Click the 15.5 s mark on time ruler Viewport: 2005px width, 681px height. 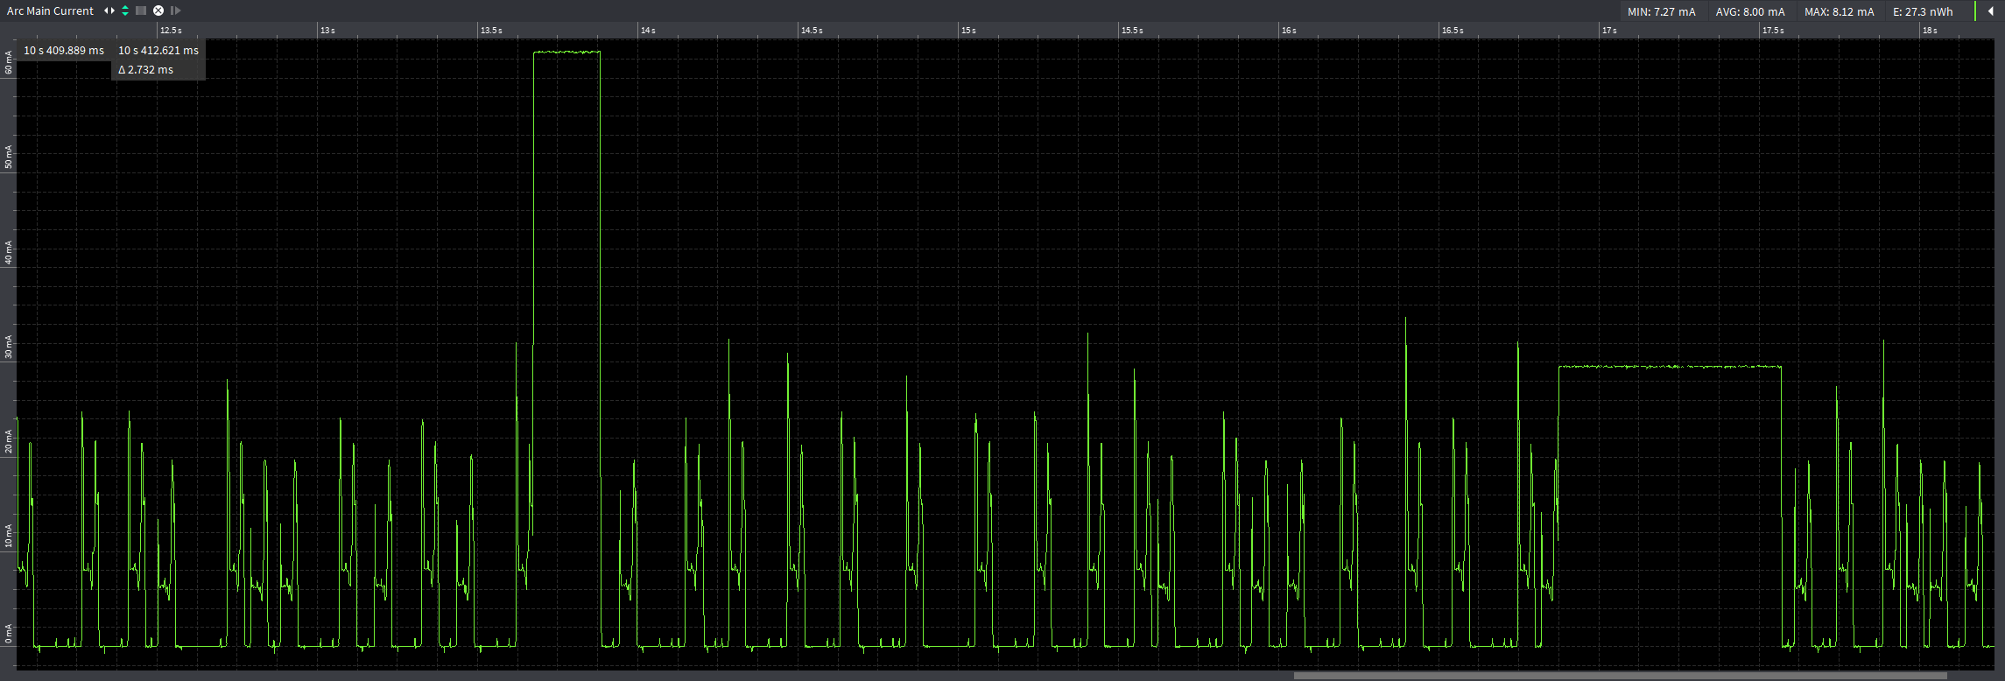(1132, 30)
